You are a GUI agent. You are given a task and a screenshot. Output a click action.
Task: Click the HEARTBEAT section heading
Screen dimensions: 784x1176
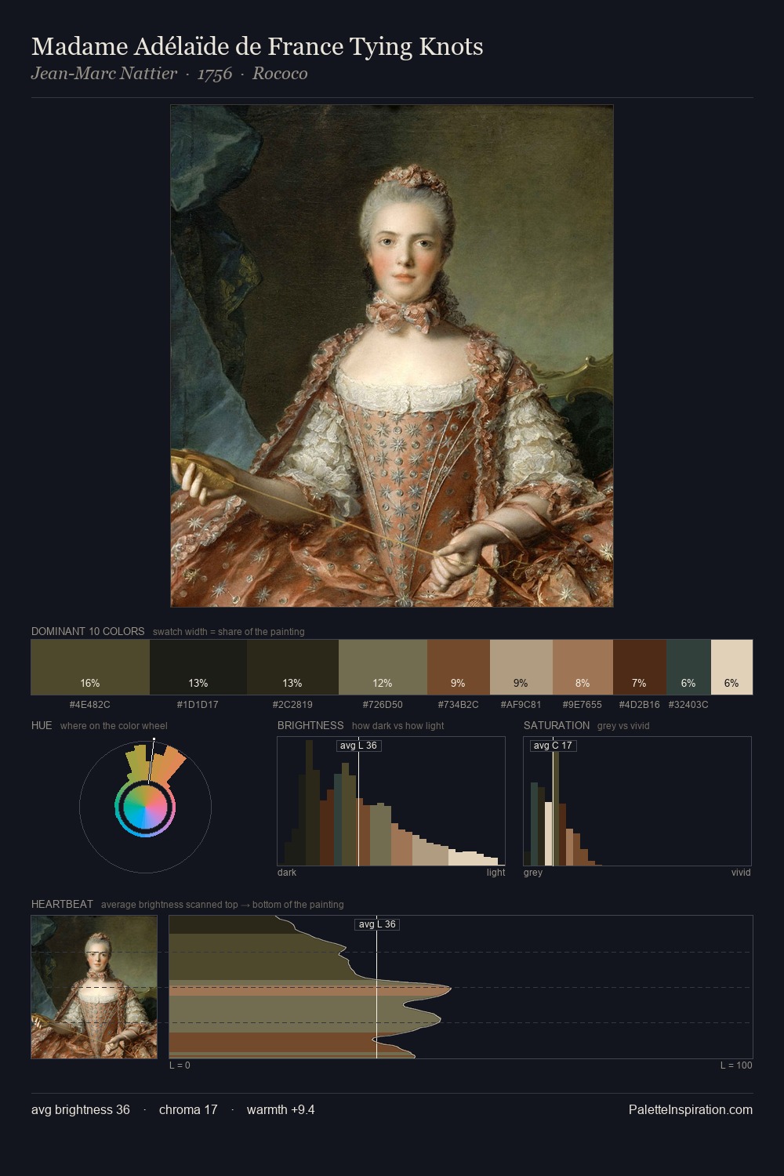point(62,904)
